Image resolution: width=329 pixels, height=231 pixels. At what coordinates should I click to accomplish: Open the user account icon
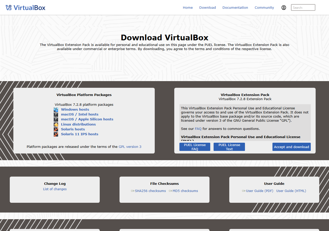(x=284, y=7)
